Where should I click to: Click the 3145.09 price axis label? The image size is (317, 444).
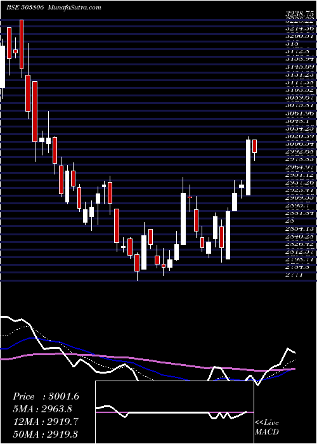299,67
